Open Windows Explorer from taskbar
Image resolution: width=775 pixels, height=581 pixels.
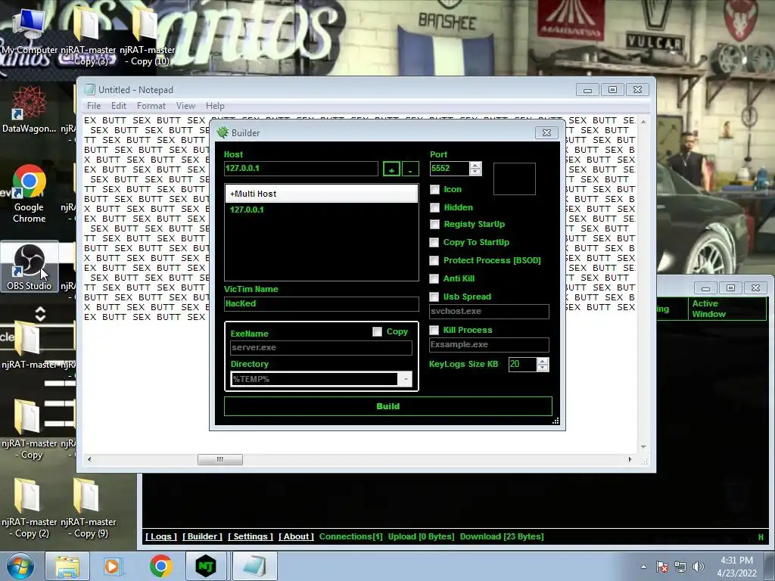[67, 566]
